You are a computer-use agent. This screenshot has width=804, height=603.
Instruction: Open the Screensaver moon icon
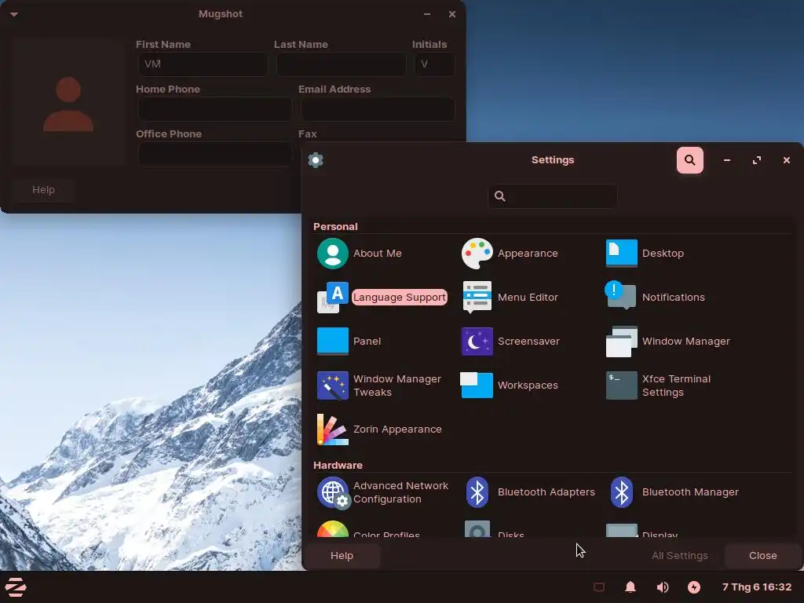coord(477,342)
